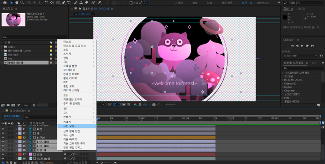Select the Zoom magnifier tool
The width and height of the screenshot is (325, 164).
[22, 3]
